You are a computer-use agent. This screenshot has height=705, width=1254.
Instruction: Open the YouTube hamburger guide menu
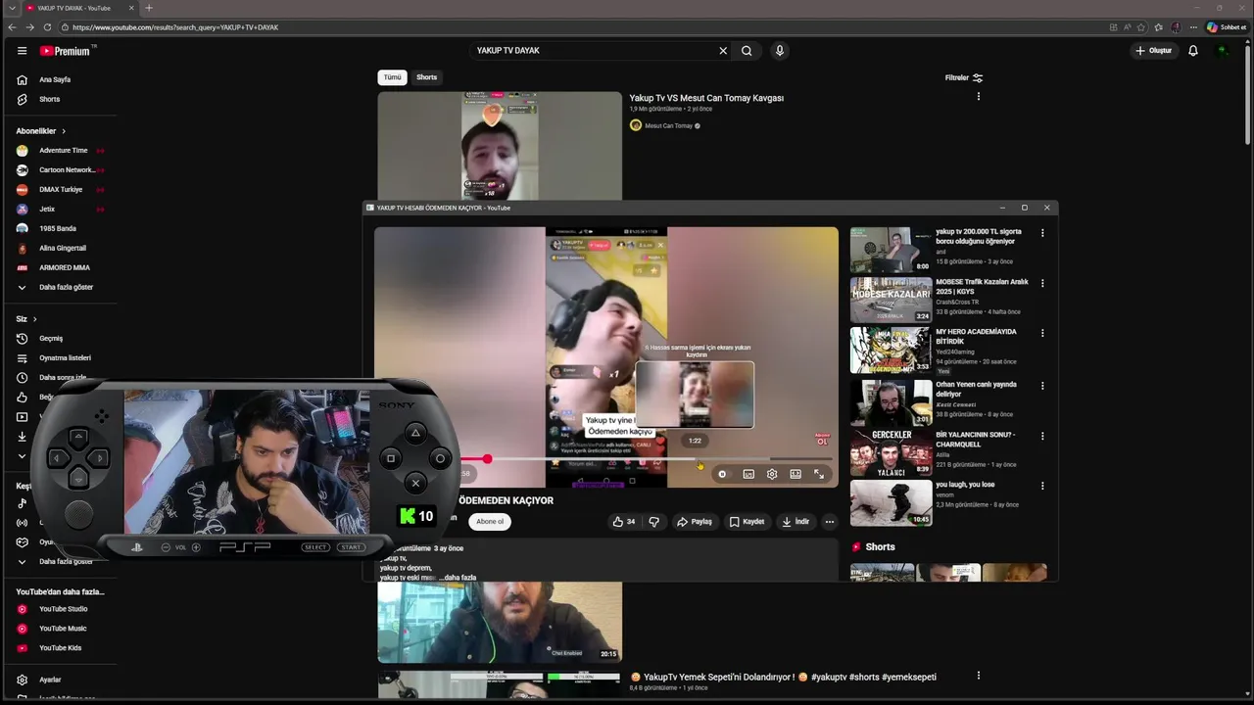pos(22,51)
